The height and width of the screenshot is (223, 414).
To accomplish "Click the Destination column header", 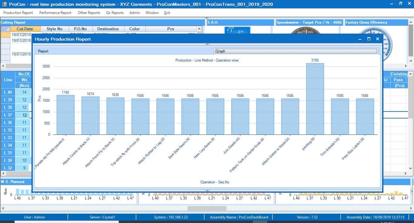I will (x=108, y=29).
